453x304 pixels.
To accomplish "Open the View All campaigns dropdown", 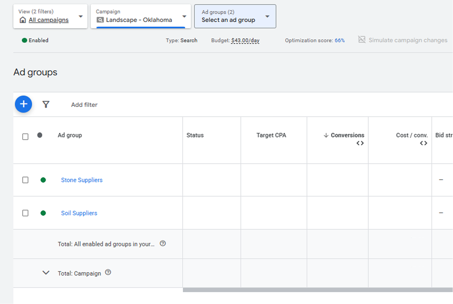I will (50, 16).
